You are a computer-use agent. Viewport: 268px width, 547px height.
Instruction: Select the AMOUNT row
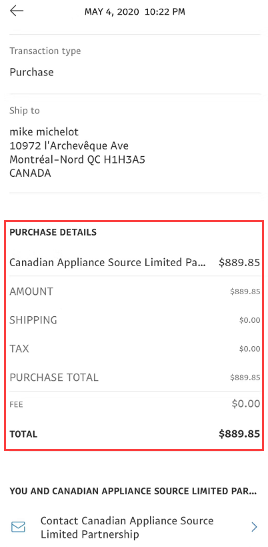[134, 292]
